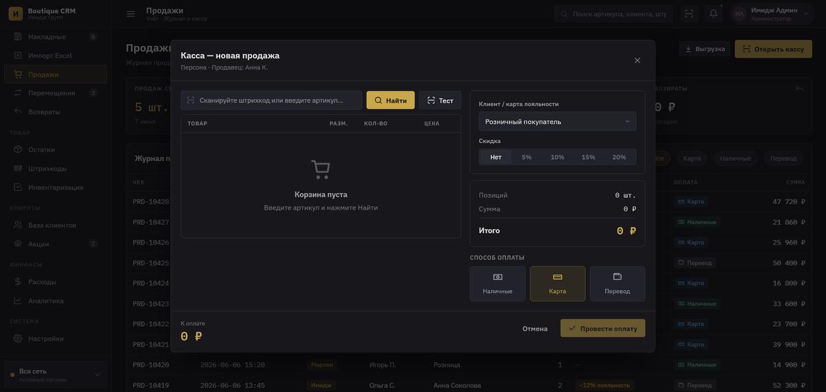Click the Аналитика sidebar icon
This screenshot has width=826, height=392.
coord(18,301)
